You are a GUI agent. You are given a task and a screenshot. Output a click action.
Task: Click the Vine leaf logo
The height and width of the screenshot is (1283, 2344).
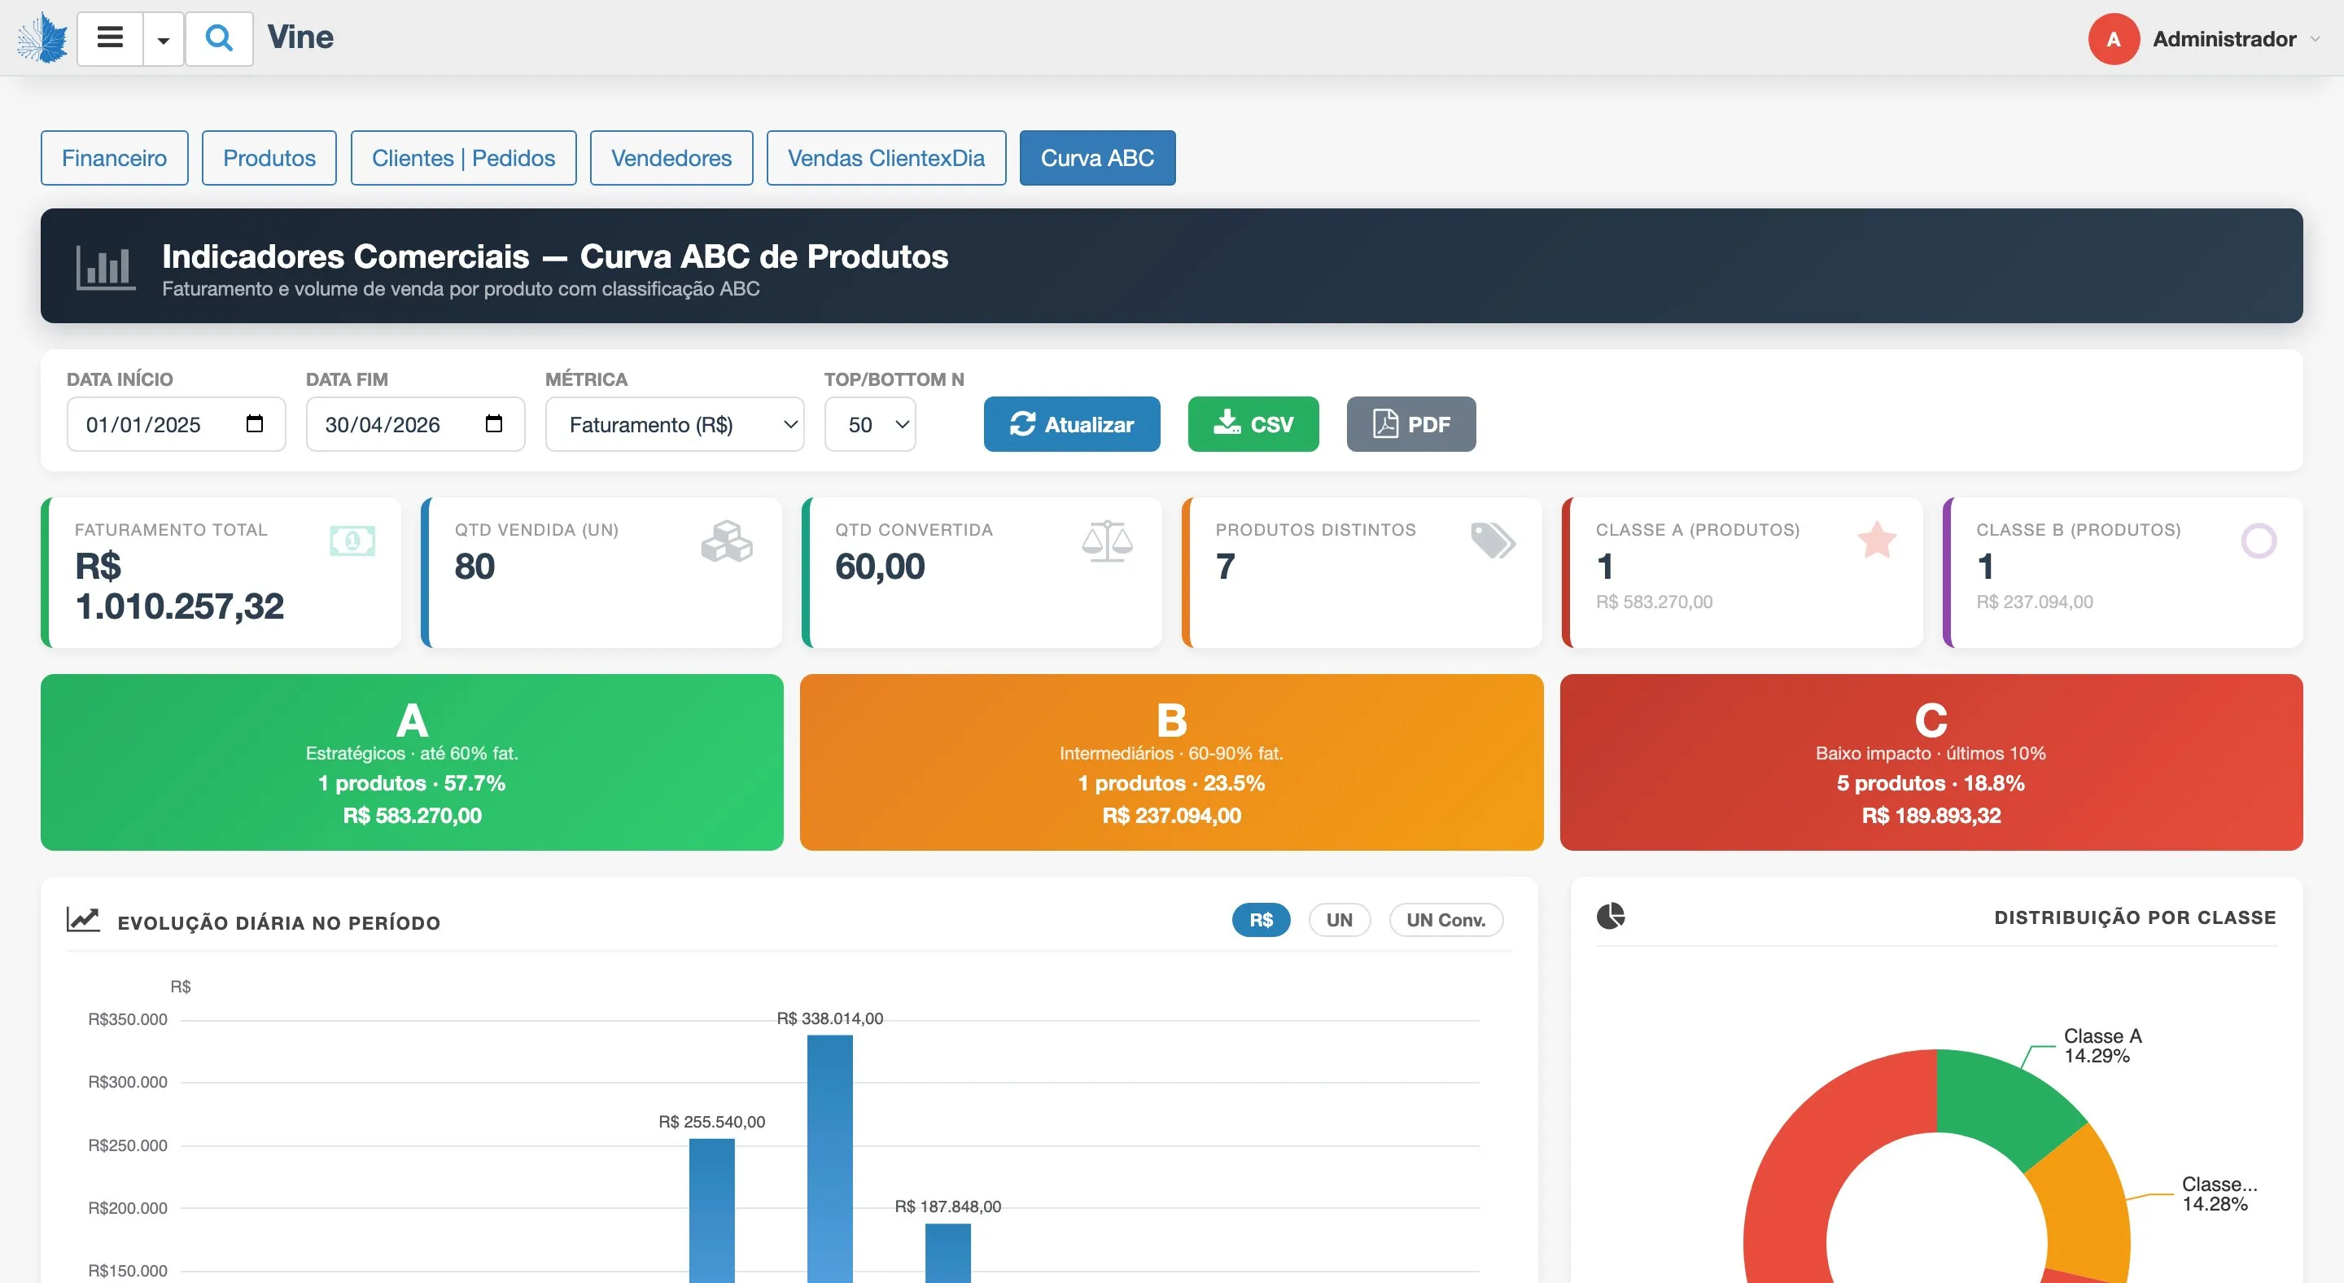pos(43,38)
